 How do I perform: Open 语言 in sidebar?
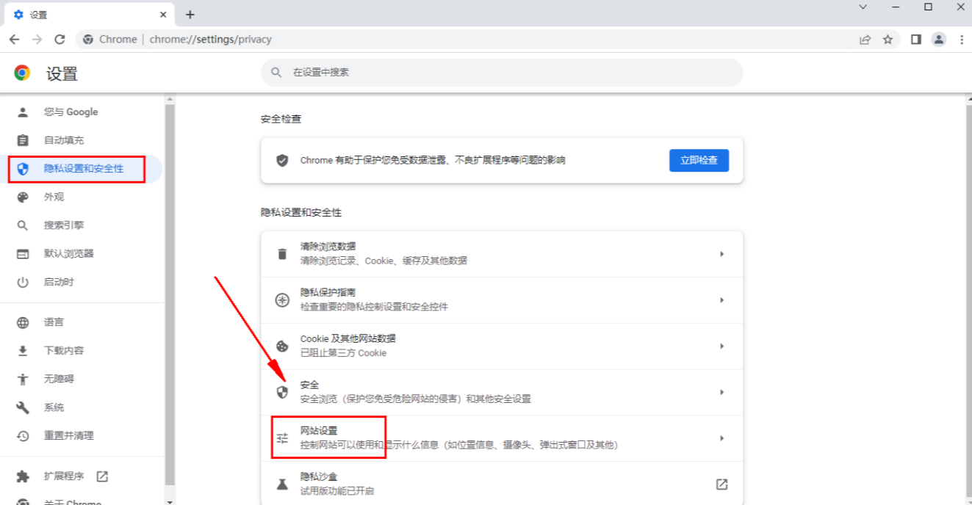82,322
